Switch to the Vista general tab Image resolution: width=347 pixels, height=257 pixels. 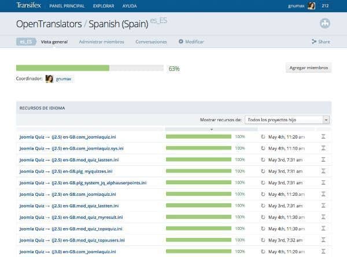[54, 42]
